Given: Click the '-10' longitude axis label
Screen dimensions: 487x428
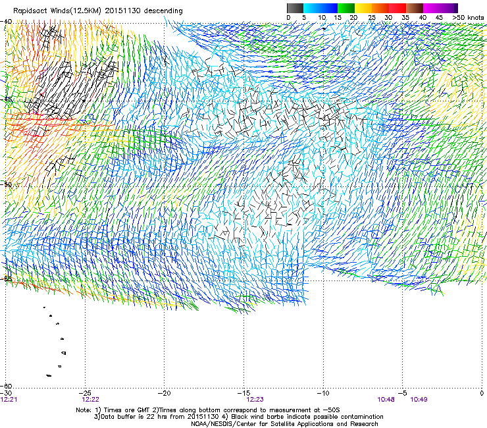Looking at the screenshot, I should [x=323, y=393].
